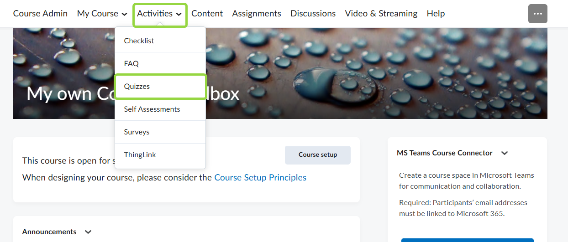The height and width of the screenshot is (242, 568).
Task: Expand the My Course dropdown chevron
Action: pos(124,14)
